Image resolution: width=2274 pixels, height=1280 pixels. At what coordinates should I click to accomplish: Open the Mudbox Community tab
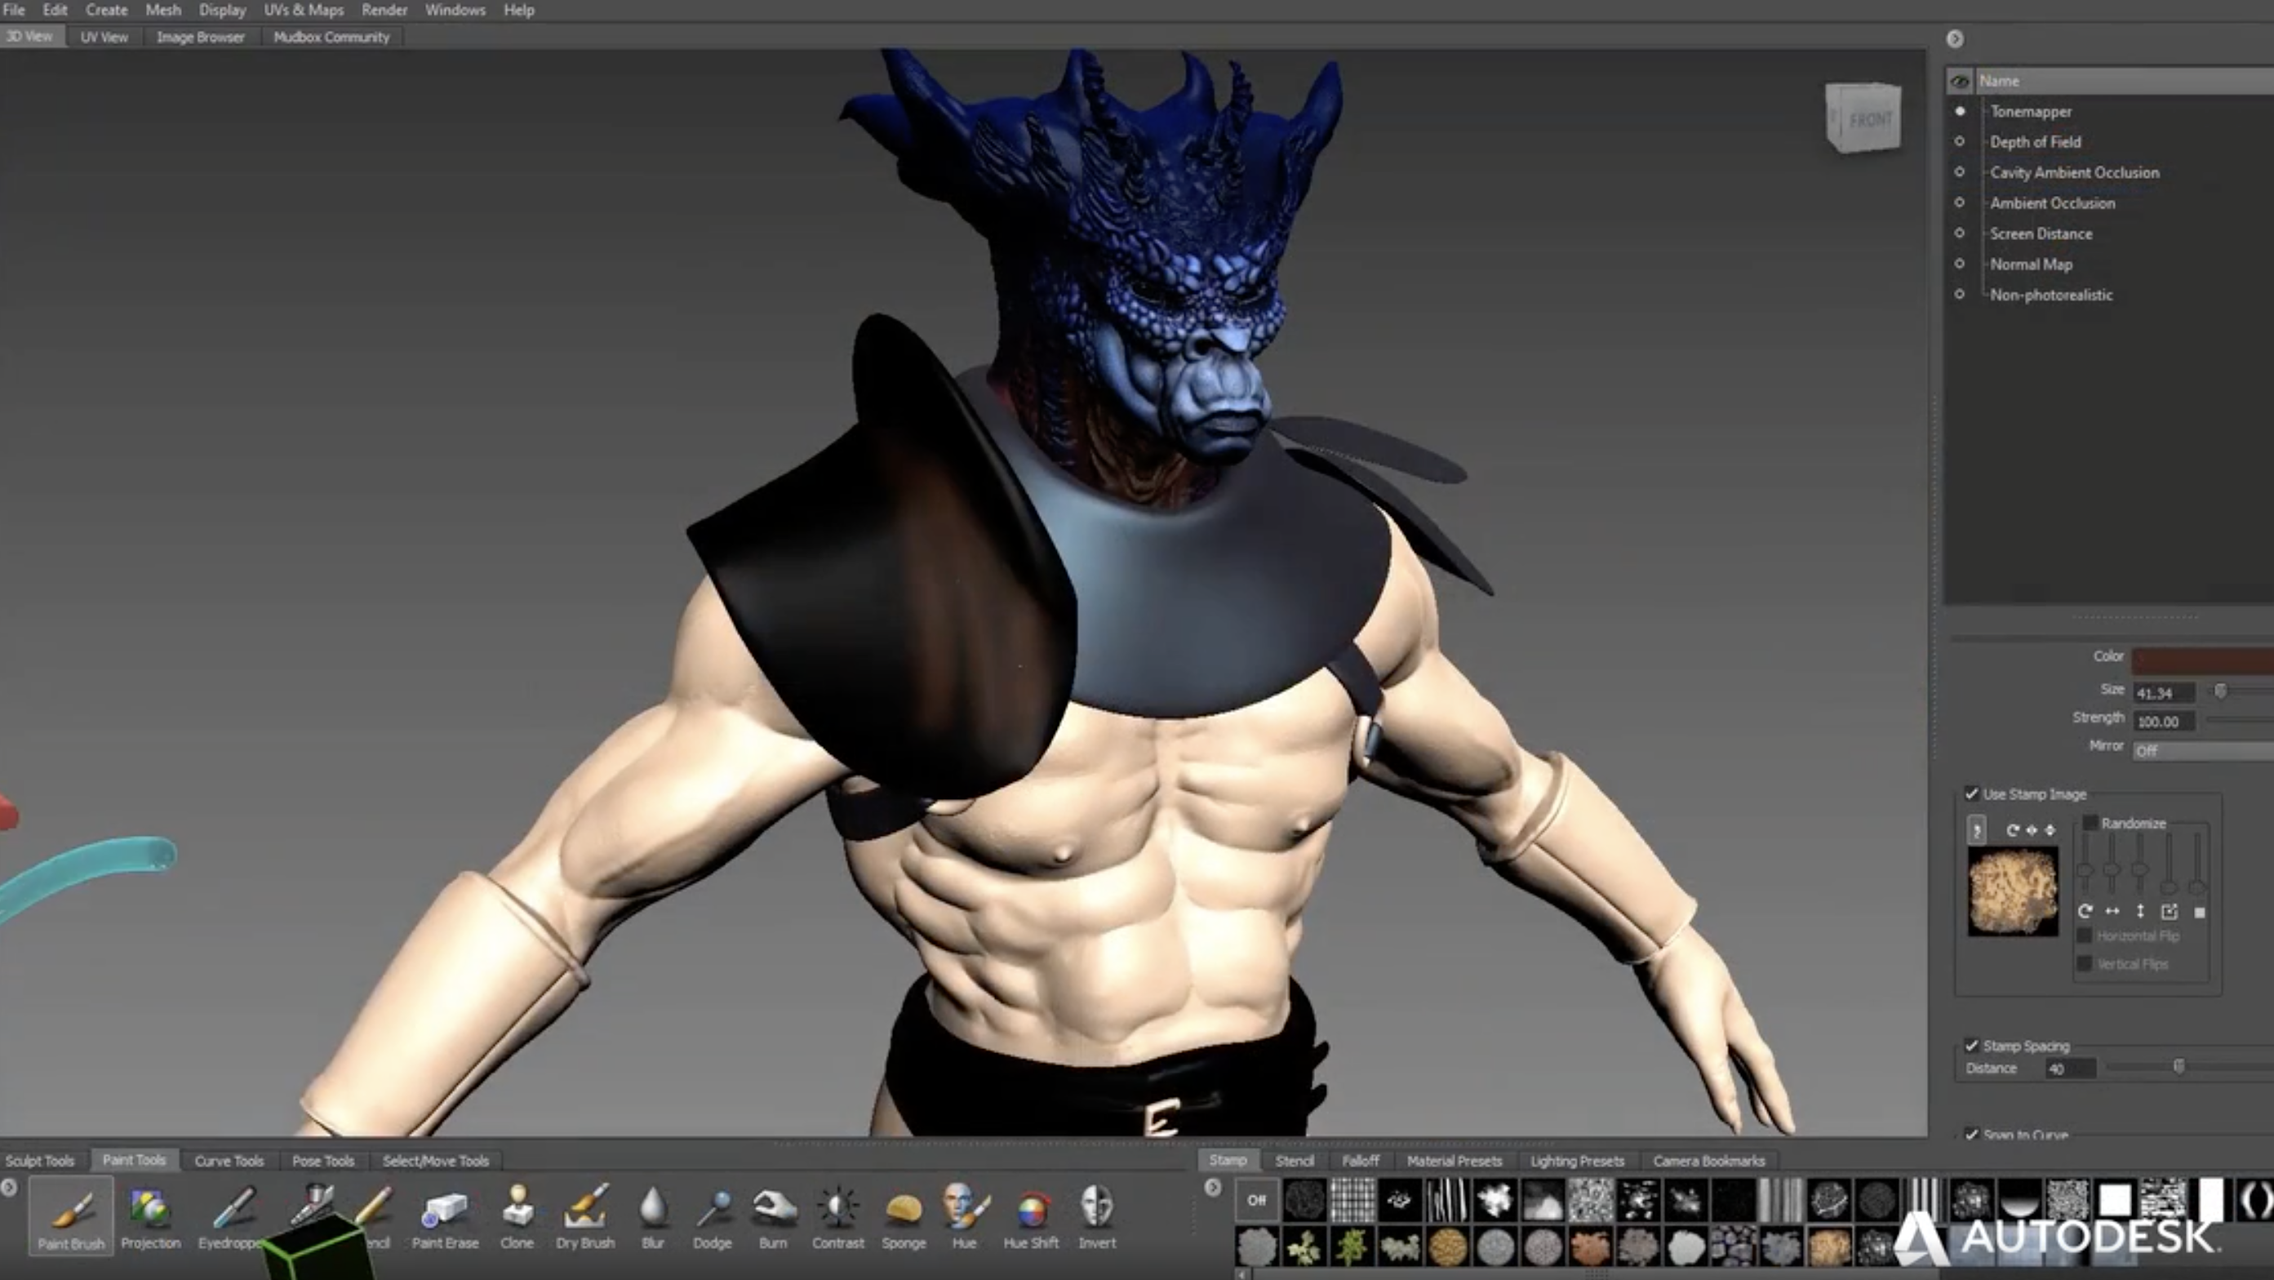coord(331,37)
